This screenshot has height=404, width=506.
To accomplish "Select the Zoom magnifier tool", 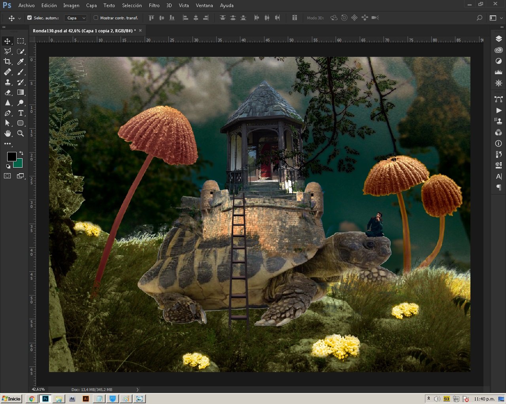I will 21,133.
